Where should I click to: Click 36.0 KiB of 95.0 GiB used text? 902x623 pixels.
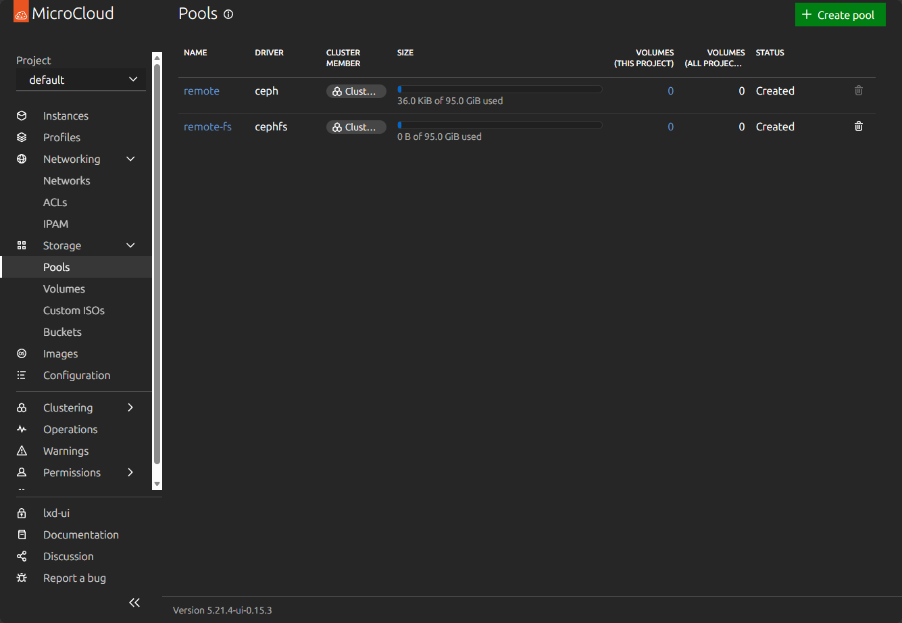pyautogui.click(x=450, y=101)
